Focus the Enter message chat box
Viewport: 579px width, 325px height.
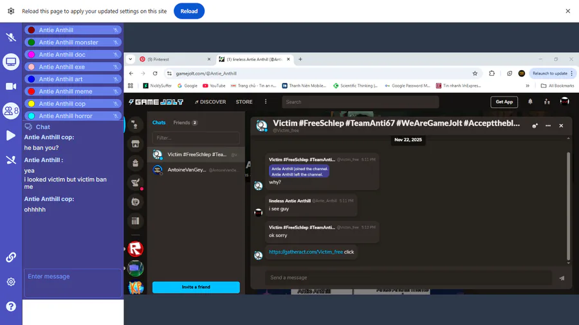click(73, 283)
